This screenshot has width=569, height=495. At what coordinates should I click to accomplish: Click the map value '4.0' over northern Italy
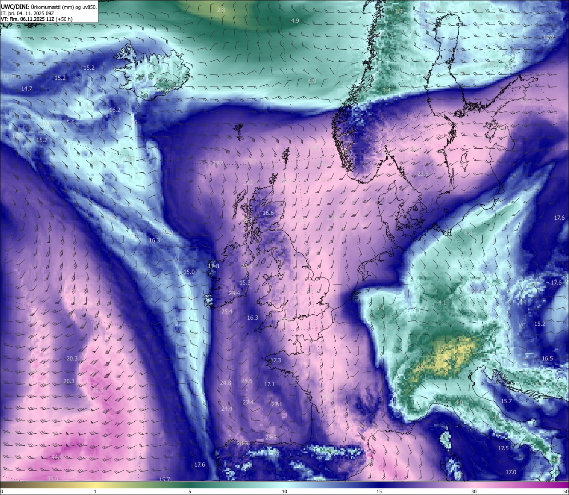[x=459, y=403]
